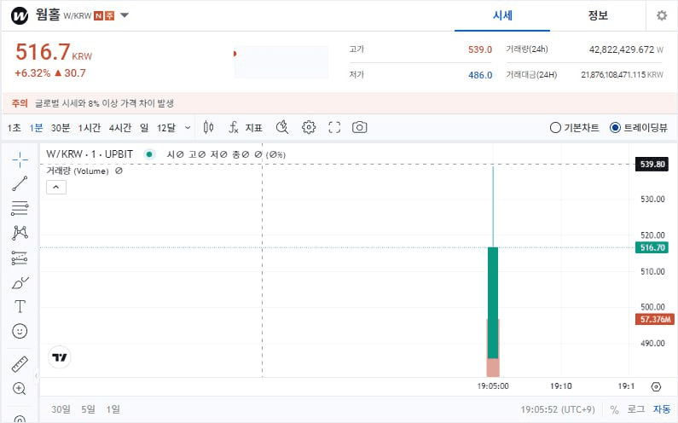Viewport: 678px width, 423px height.
Task: Click the green candlestick body
Action: pyautogui.click(x=493, y=303)
